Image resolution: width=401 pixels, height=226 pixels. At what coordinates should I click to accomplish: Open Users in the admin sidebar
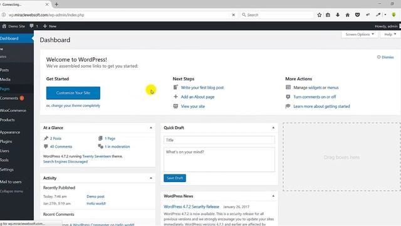(17, 151)
